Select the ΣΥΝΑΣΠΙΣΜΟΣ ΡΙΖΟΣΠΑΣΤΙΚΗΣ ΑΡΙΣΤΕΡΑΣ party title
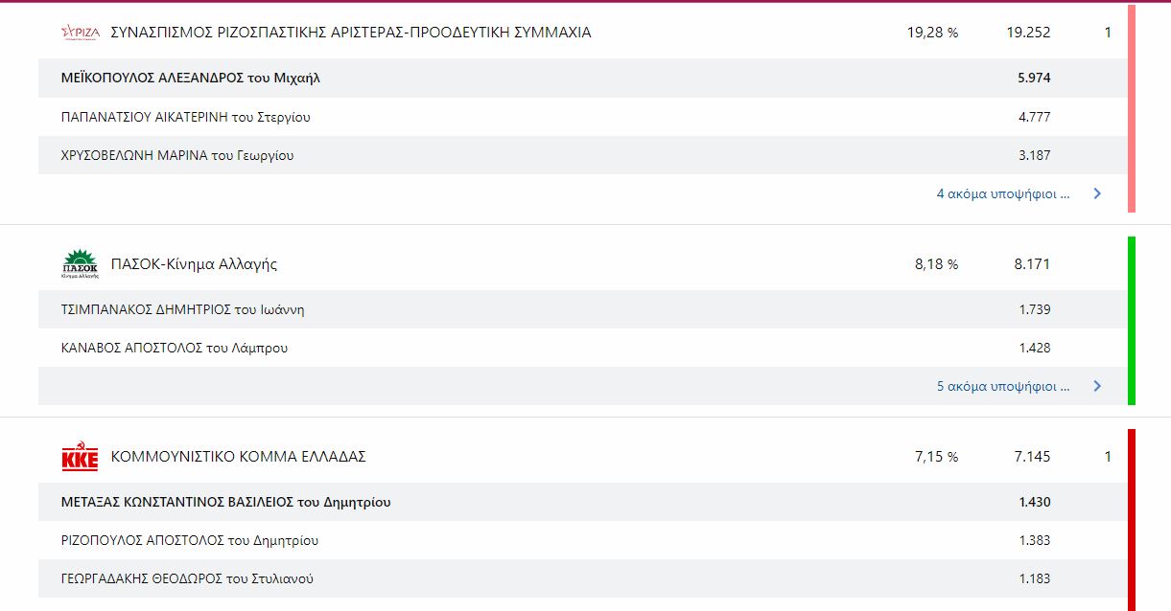The width and height of the screenshot is (1171, 611). [351, 33]
